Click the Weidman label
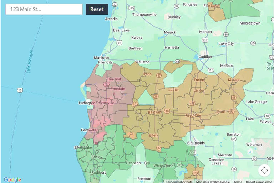Screen dimensions: 274x183 click(x=254, y=145)
